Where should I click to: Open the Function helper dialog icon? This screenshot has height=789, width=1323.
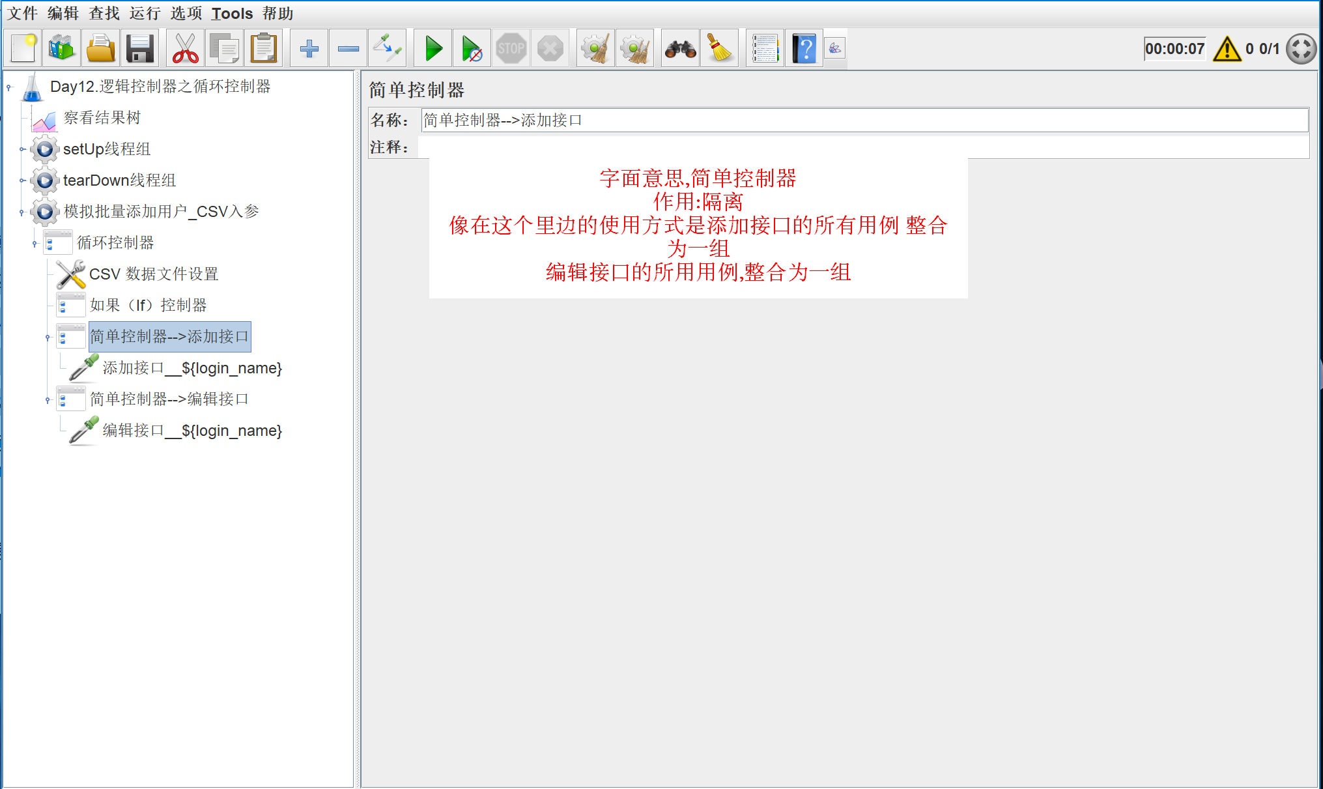tap(765, 49)
